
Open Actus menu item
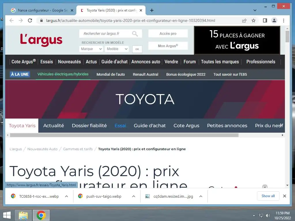pyautogui.click(x=91, y=62)
